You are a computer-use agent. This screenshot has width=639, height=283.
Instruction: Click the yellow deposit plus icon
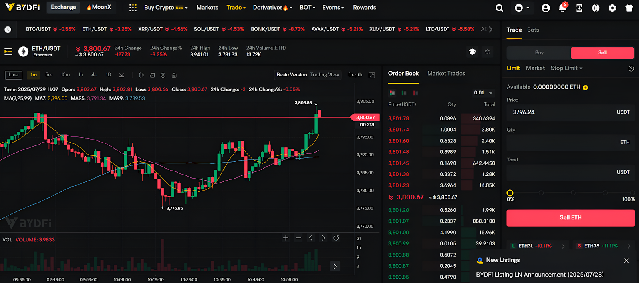pyautogui.click(x=585, y=88)
